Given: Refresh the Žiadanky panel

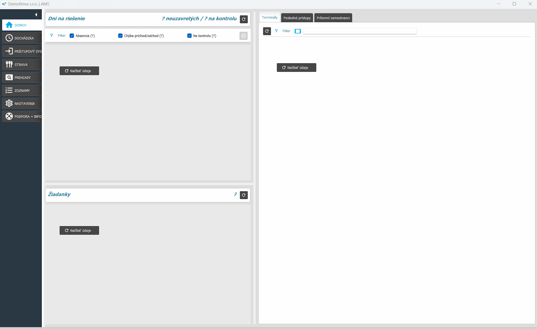Looking at the screenshot, I should (244, 195).
